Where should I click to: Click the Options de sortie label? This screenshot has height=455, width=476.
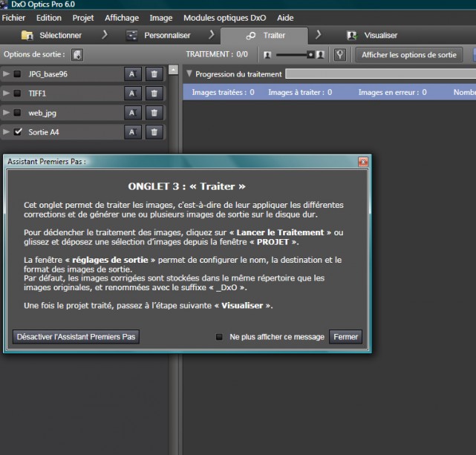click(x=34, y=55)
